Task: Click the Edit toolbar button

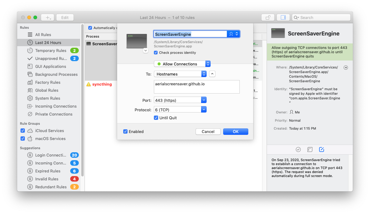Action: 65,17
